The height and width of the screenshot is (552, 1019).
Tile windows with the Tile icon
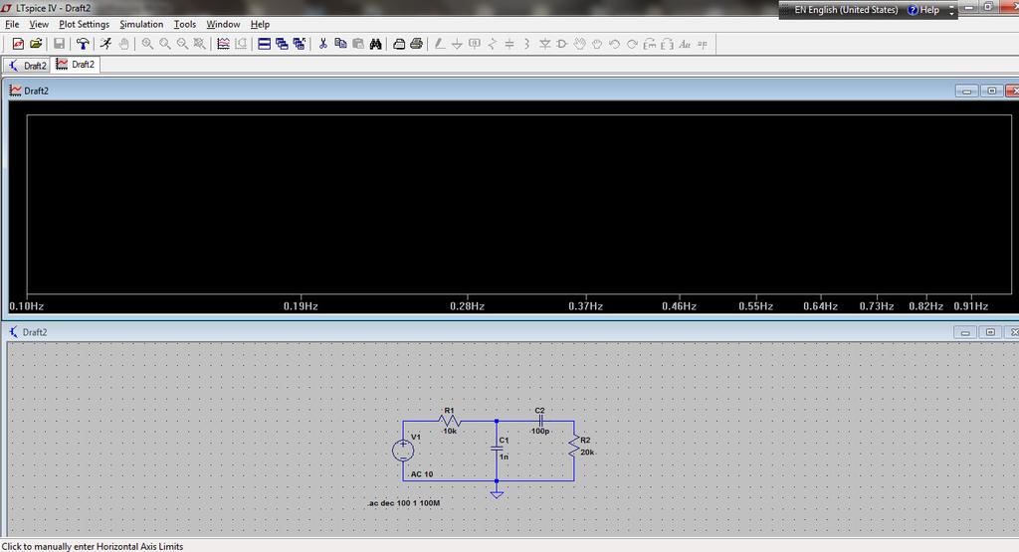(264, 44)
